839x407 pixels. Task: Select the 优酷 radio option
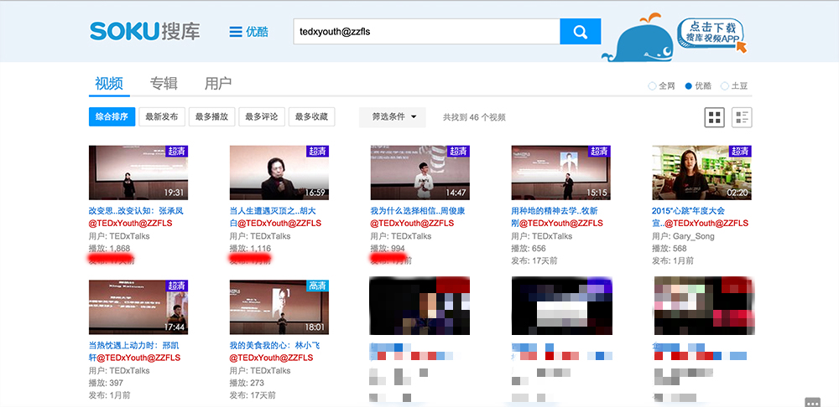(x=698, y=86)
